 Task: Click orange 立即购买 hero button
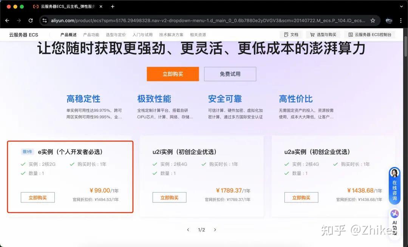(173, 74)
